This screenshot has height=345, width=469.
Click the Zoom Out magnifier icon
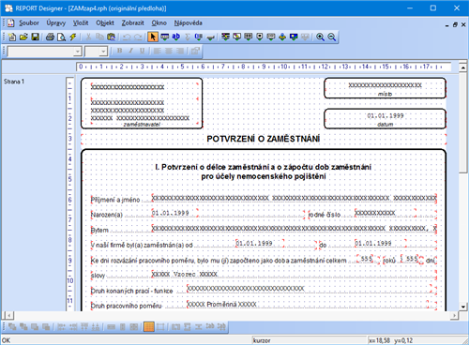click(332, 37)
